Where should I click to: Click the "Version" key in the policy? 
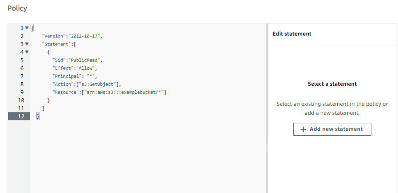(x=53, y=36)
